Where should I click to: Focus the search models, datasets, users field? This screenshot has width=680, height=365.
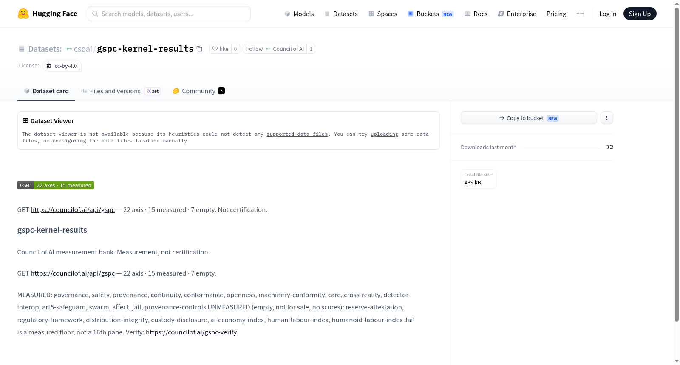coord(169,14)
